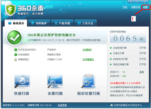This screenshot has width=151, height=109.
Task: Click 已成功连接至360云安全中心 status text
Action: coord(128,105)
